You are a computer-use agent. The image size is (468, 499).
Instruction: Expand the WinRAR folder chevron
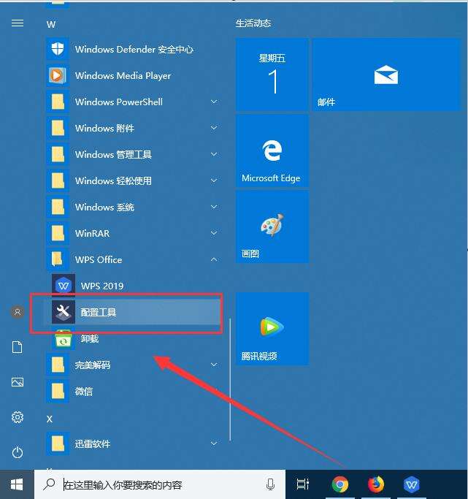click(x=214, y=233)
